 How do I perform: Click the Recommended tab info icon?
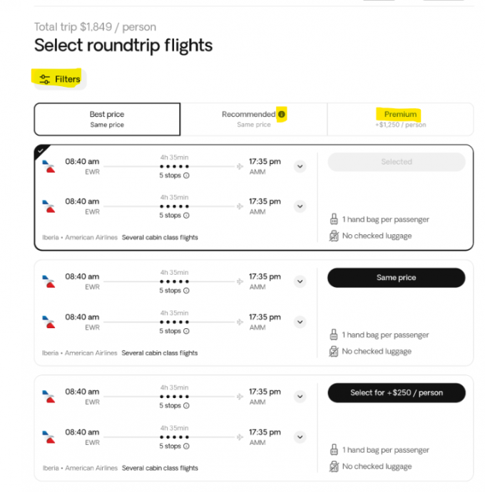click(x=282, y=114)
